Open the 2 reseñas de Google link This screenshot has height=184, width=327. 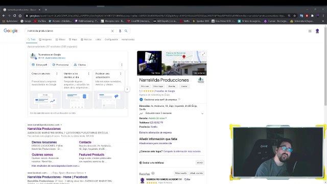click(165, 91)
